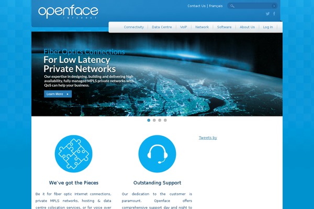
Task: Jump to the fourth slideshow dot
Action: tap(165, 120)
